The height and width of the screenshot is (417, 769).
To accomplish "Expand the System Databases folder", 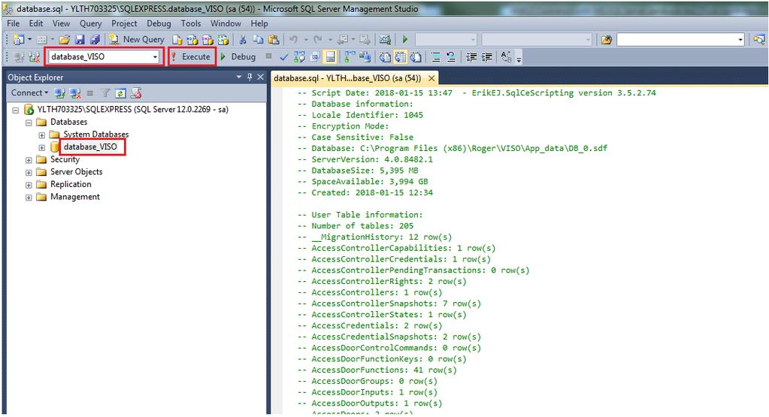I will pyautogui.click(x=41, y=135).
